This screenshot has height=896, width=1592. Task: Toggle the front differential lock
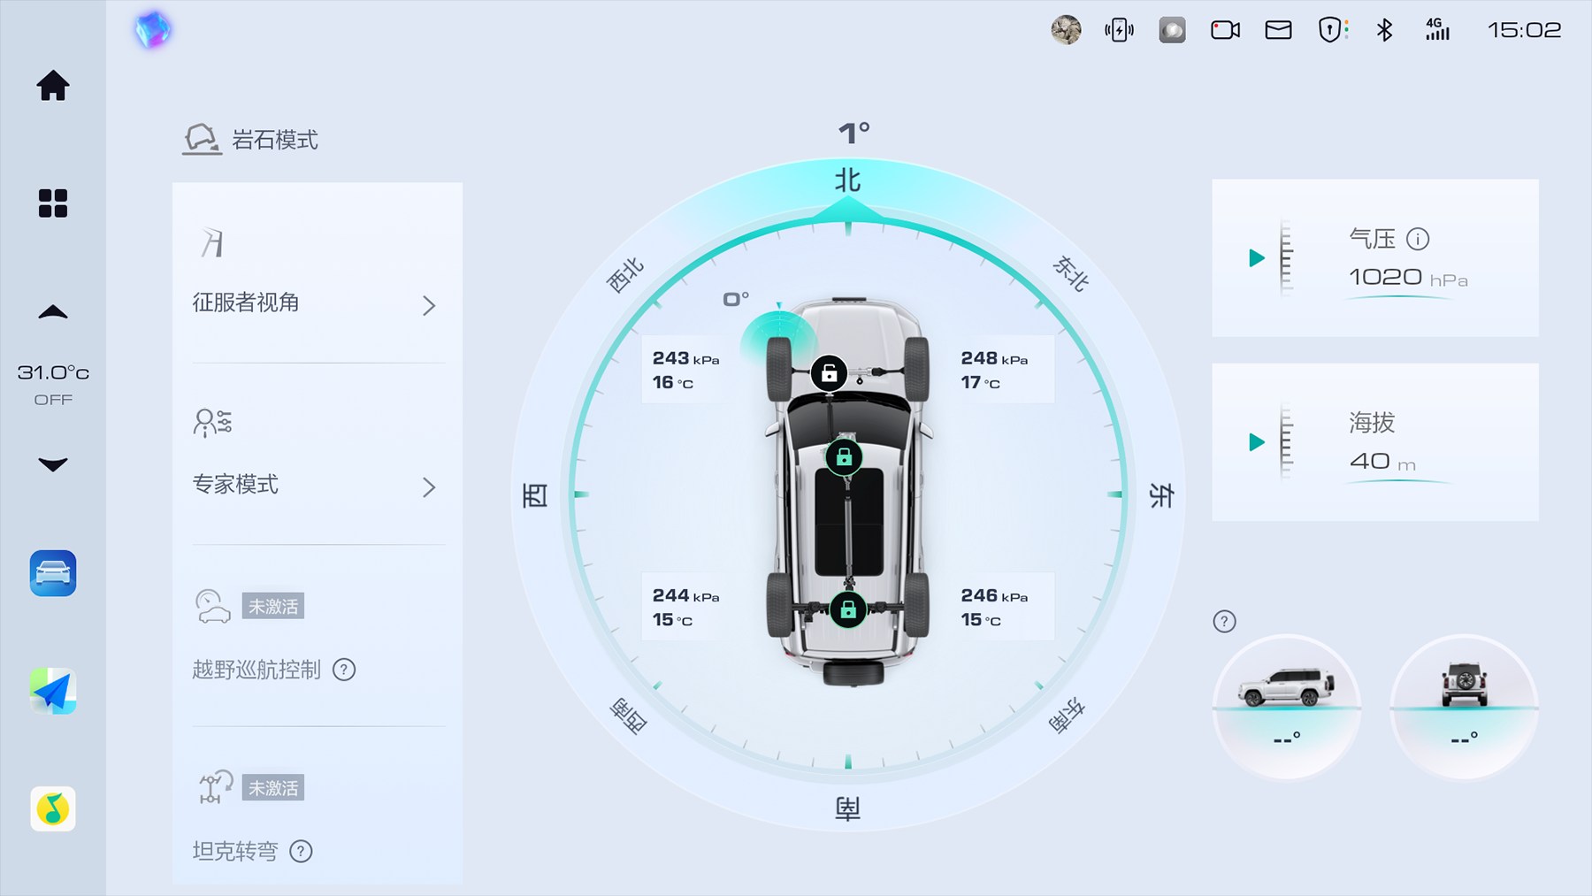(x=829, y=373)
